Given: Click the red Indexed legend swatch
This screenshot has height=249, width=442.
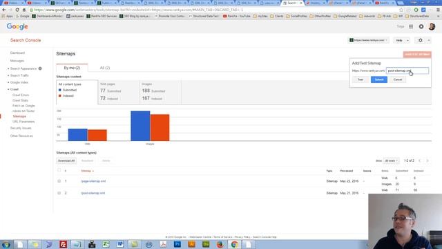Looking at the screenshot, I should pos(60,95).
